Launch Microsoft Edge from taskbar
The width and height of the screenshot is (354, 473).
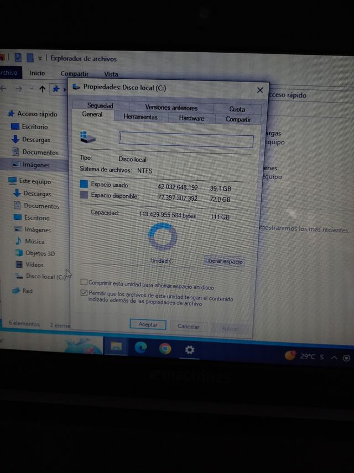point(140,347)
